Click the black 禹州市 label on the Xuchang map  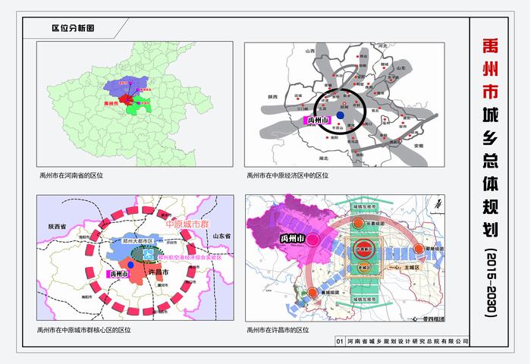click(292, 239)
